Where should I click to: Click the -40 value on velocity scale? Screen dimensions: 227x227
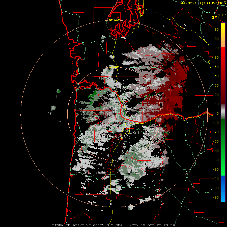click(x=216, y=151)
